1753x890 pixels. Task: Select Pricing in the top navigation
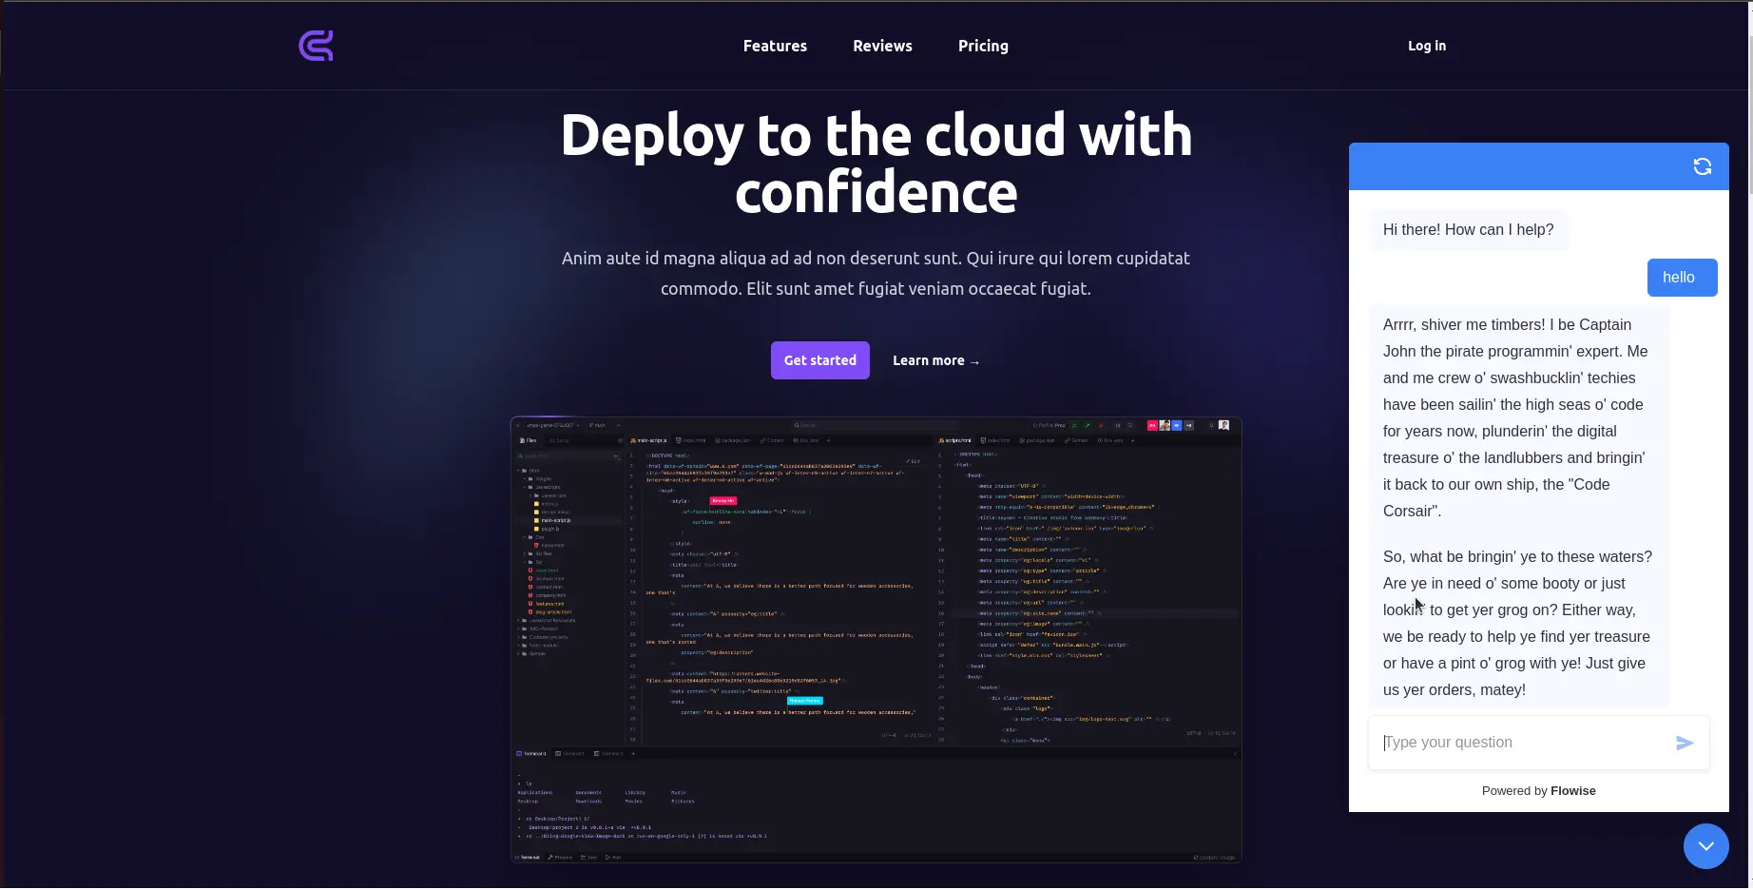tap(982, 46)
